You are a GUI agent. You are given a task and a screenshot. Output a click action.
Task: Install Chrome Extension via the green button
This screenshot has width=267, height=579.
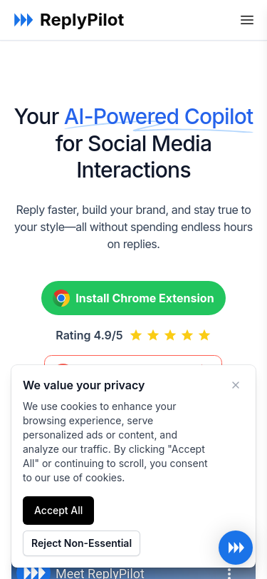(x=134, y=298)
